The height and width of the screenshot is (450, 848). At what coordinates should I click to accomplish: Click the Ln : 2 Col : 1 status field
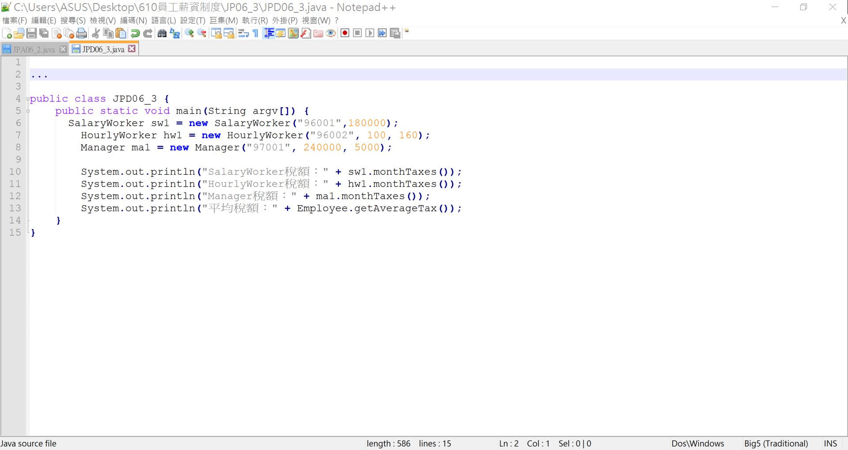pyautogui.click(x=524, y=444)
